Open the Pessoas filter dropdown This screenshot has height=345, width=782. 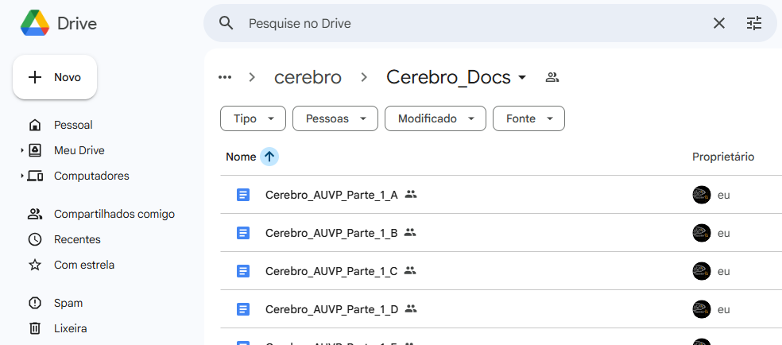[x=335, y=118]
